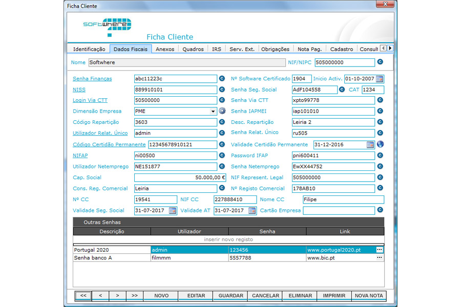
Task: Open the calendar for Validade Seg. Social
Action: (172, 210)
